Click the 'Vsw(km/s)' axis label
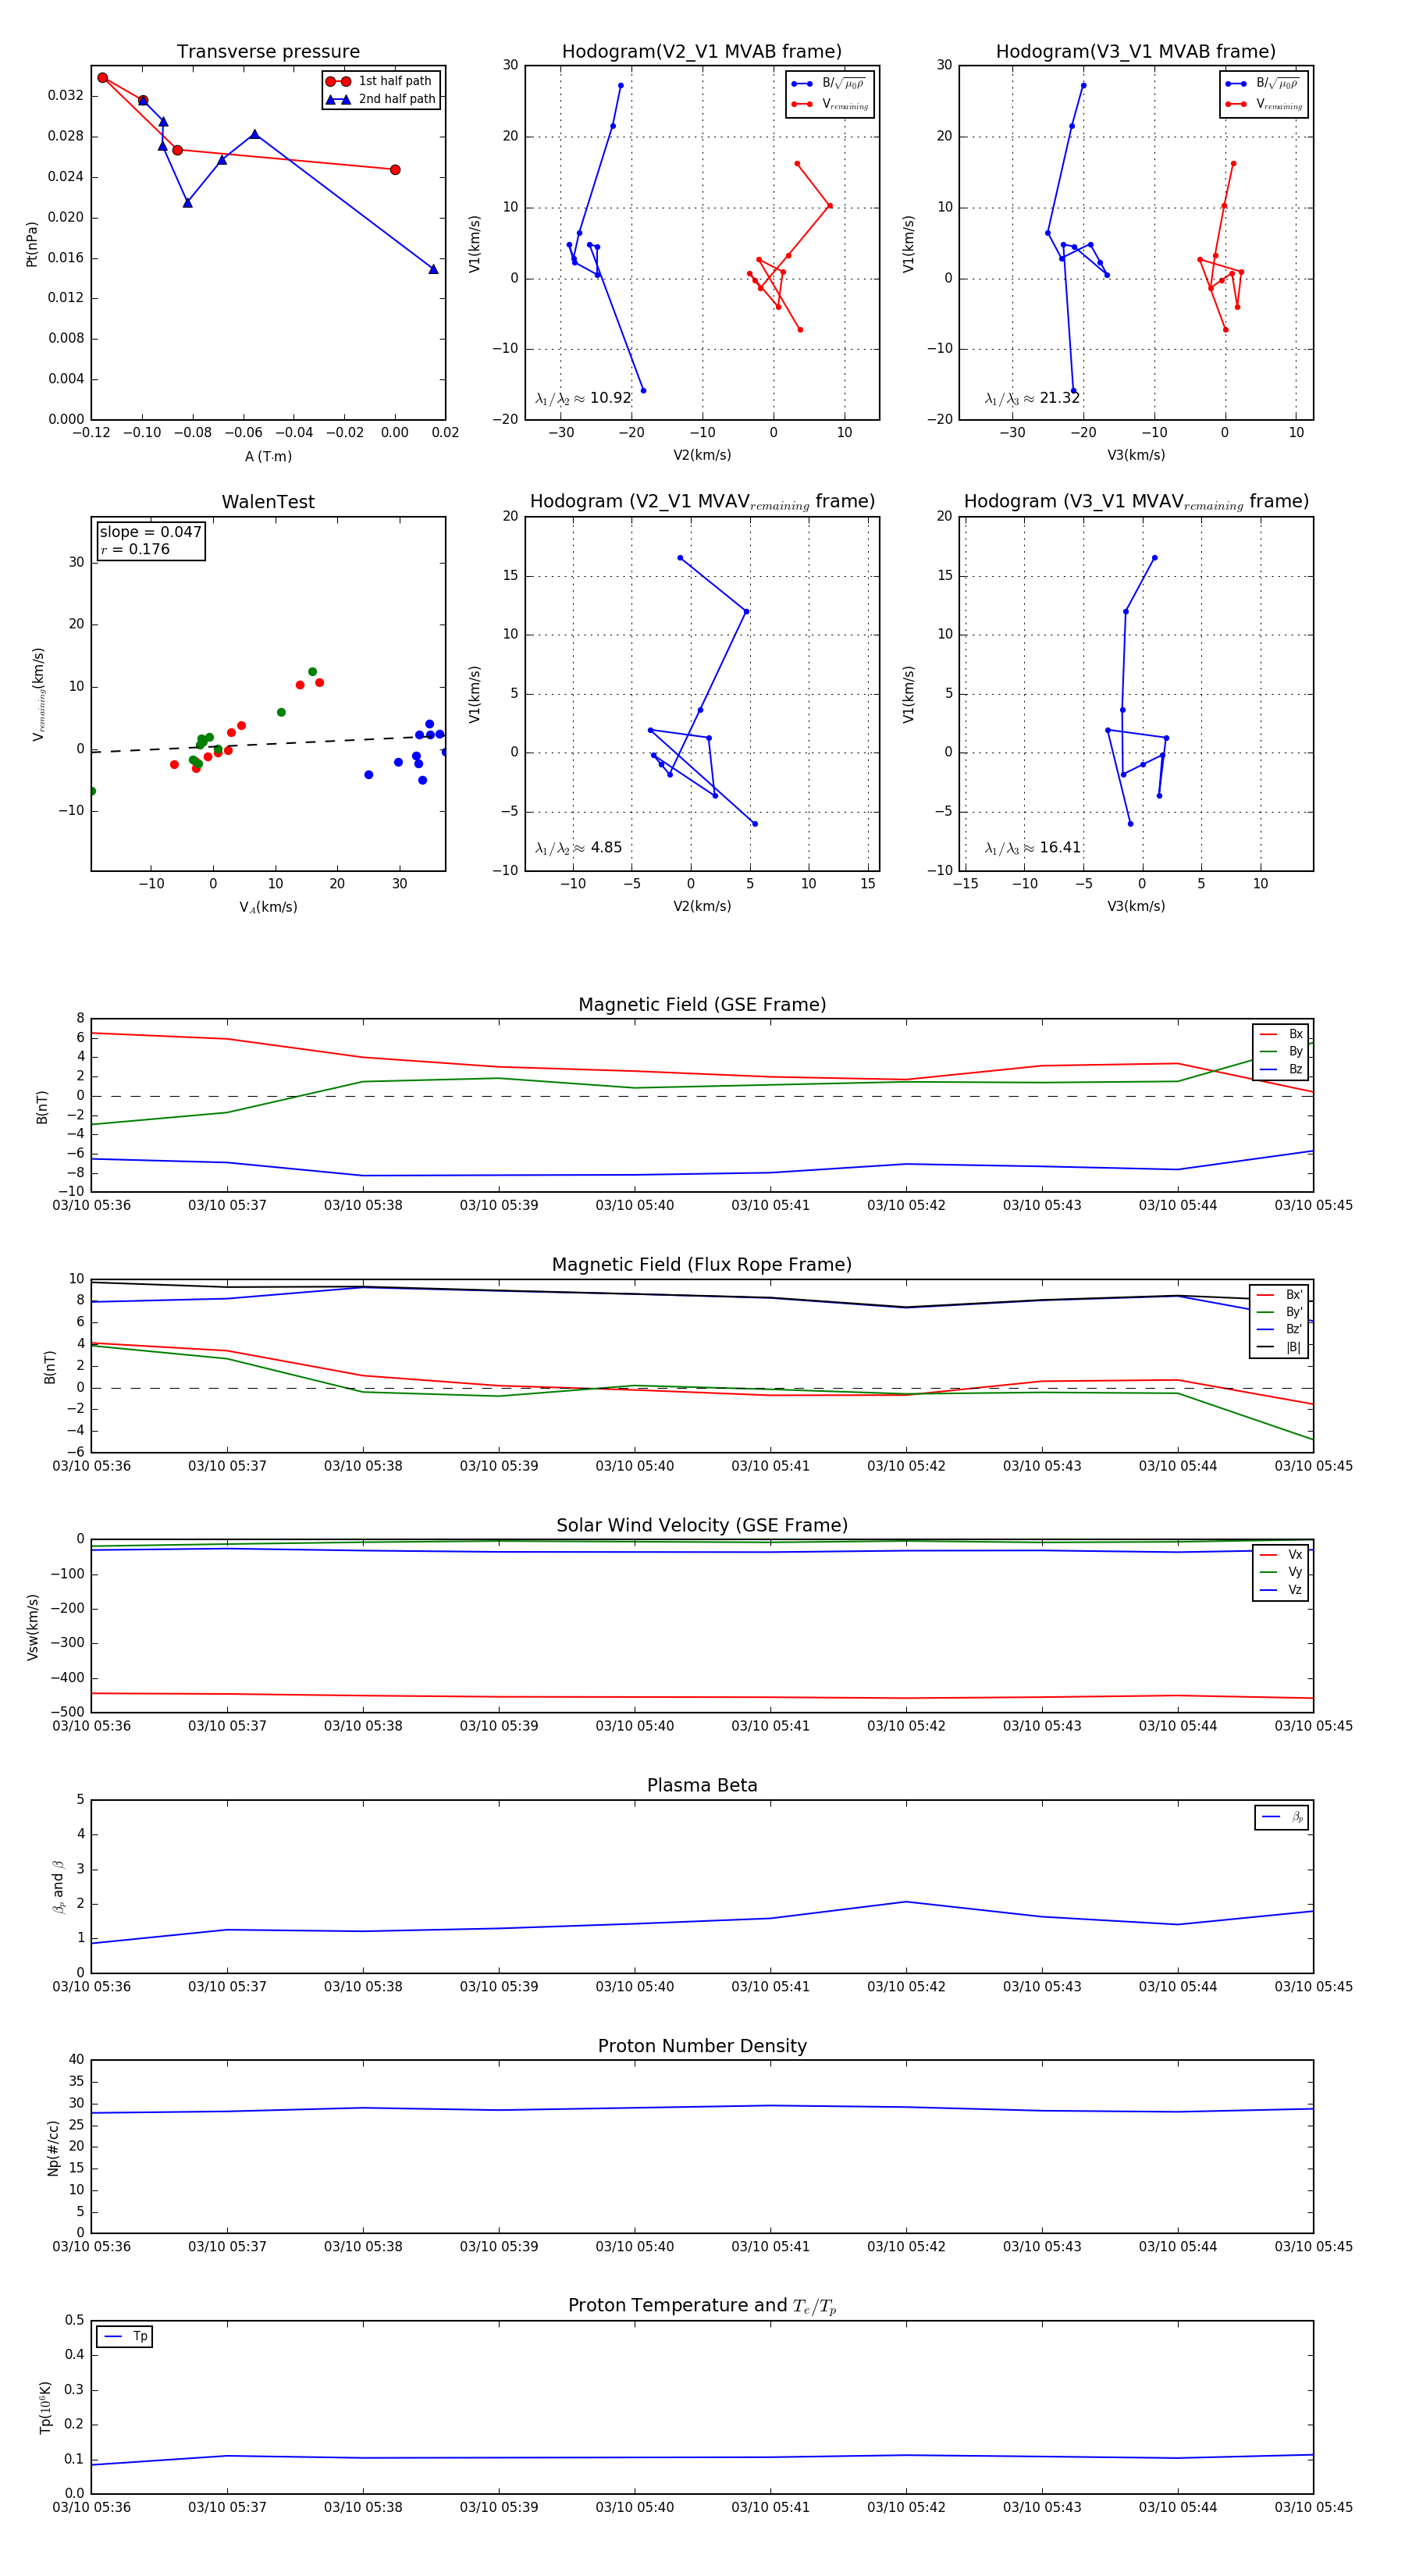 [32, 1627]
